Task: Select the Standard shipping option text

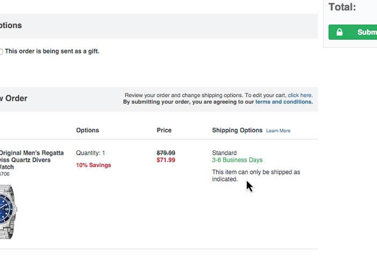Action: pos(224,153)
